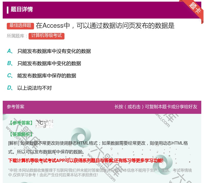Choose option C 能发布数据库中保存的数据
Screen dimensions: 204x183
42,76
